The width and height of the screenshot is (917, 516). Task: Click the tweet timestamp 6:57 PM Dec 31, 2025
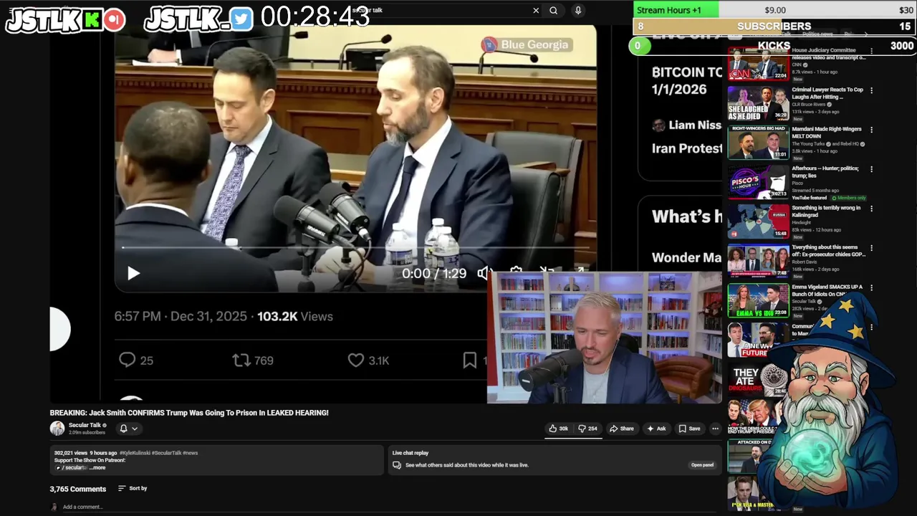(181, 316)
